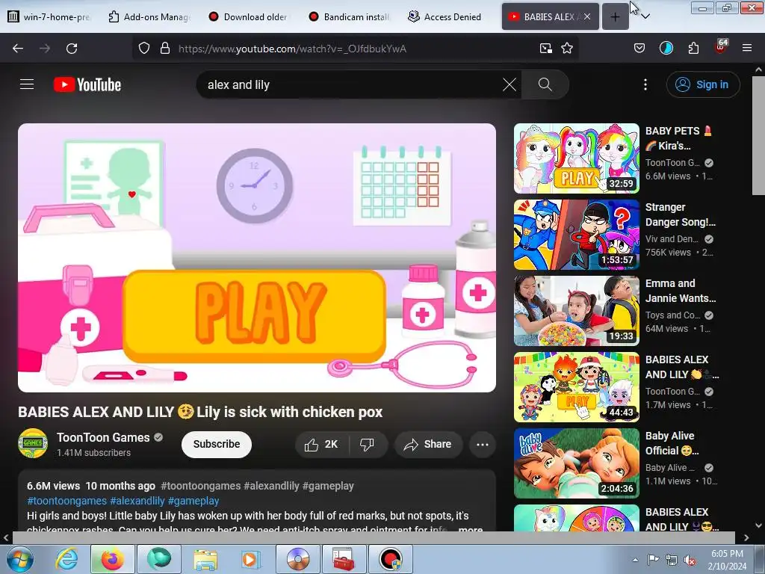Open the list all tabs chevron
The image size is (765, 574).
646,16
